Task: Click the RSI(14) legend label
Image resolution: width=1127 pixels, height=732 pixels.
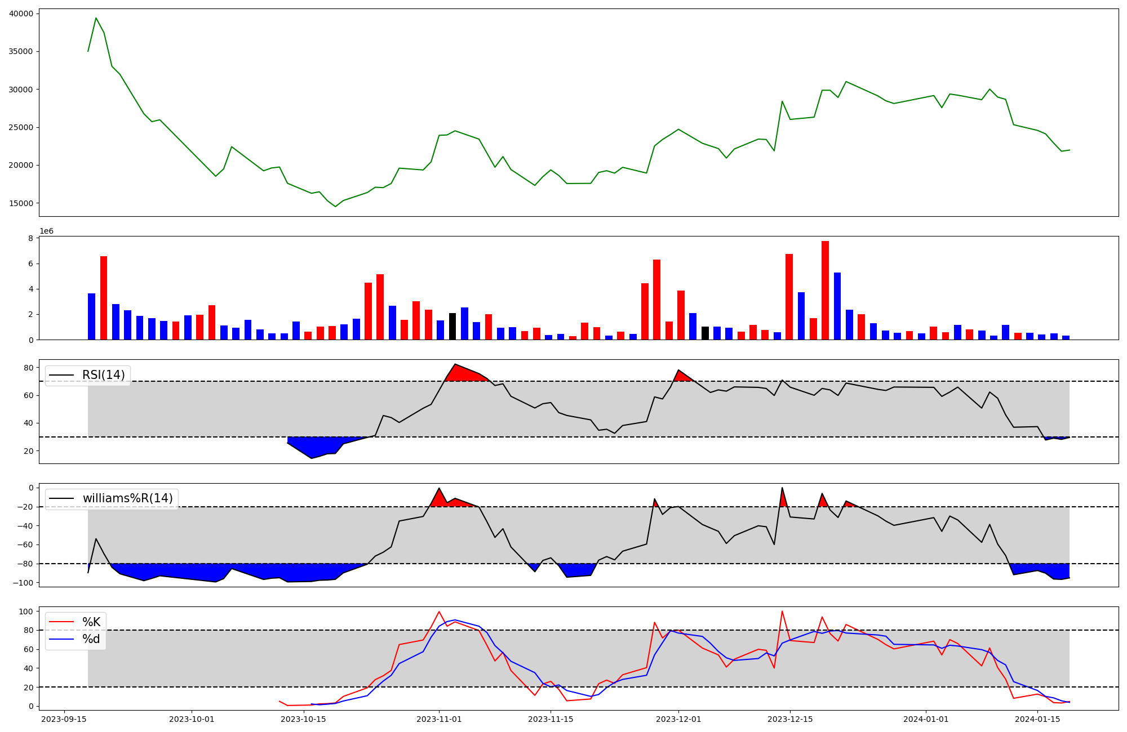Action: click(104, 375)
